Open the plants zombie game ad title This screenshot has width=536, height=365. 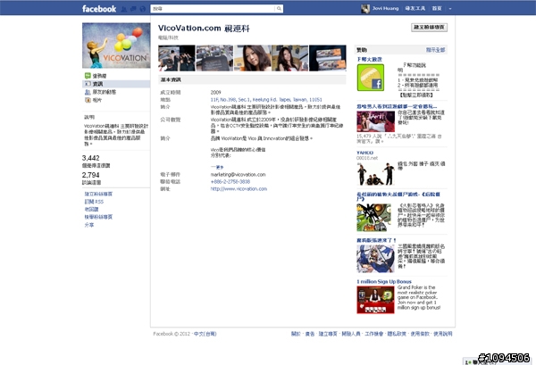coord(398,196)
